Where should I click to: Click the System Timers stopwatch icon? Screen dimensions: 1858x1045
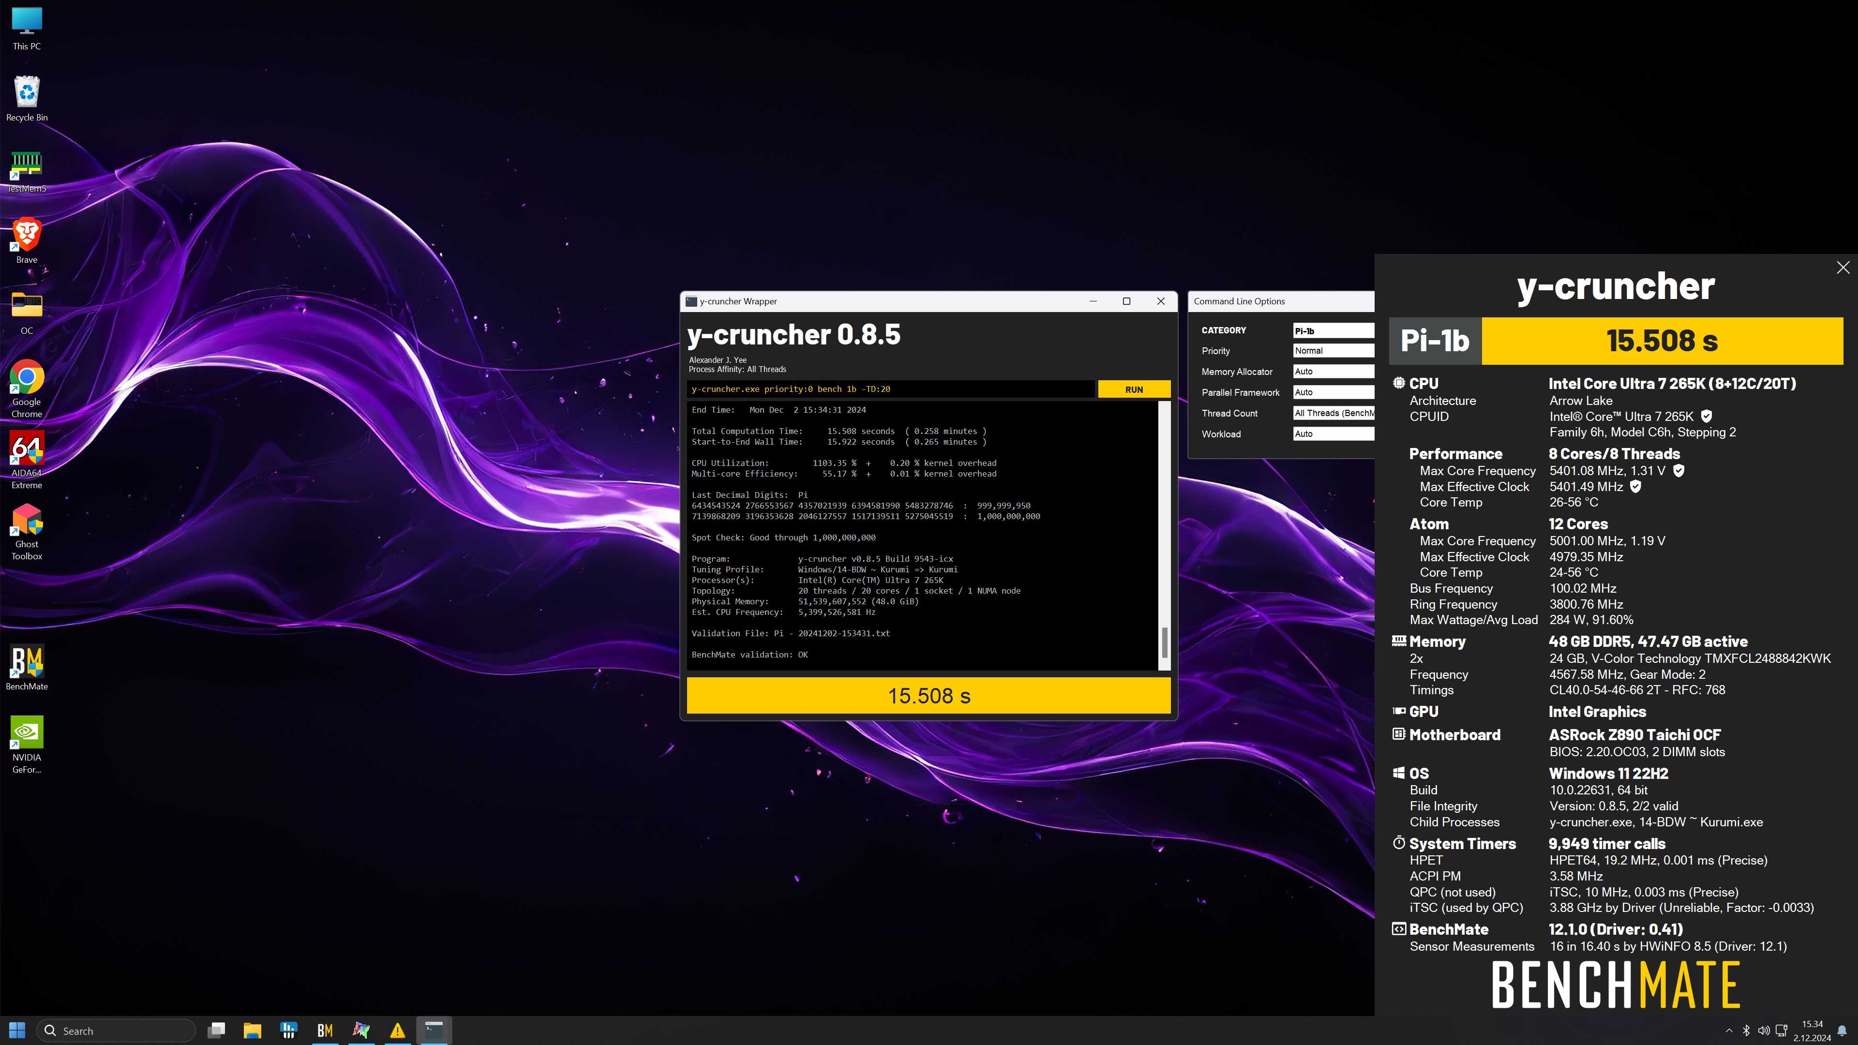[1398, 842]
